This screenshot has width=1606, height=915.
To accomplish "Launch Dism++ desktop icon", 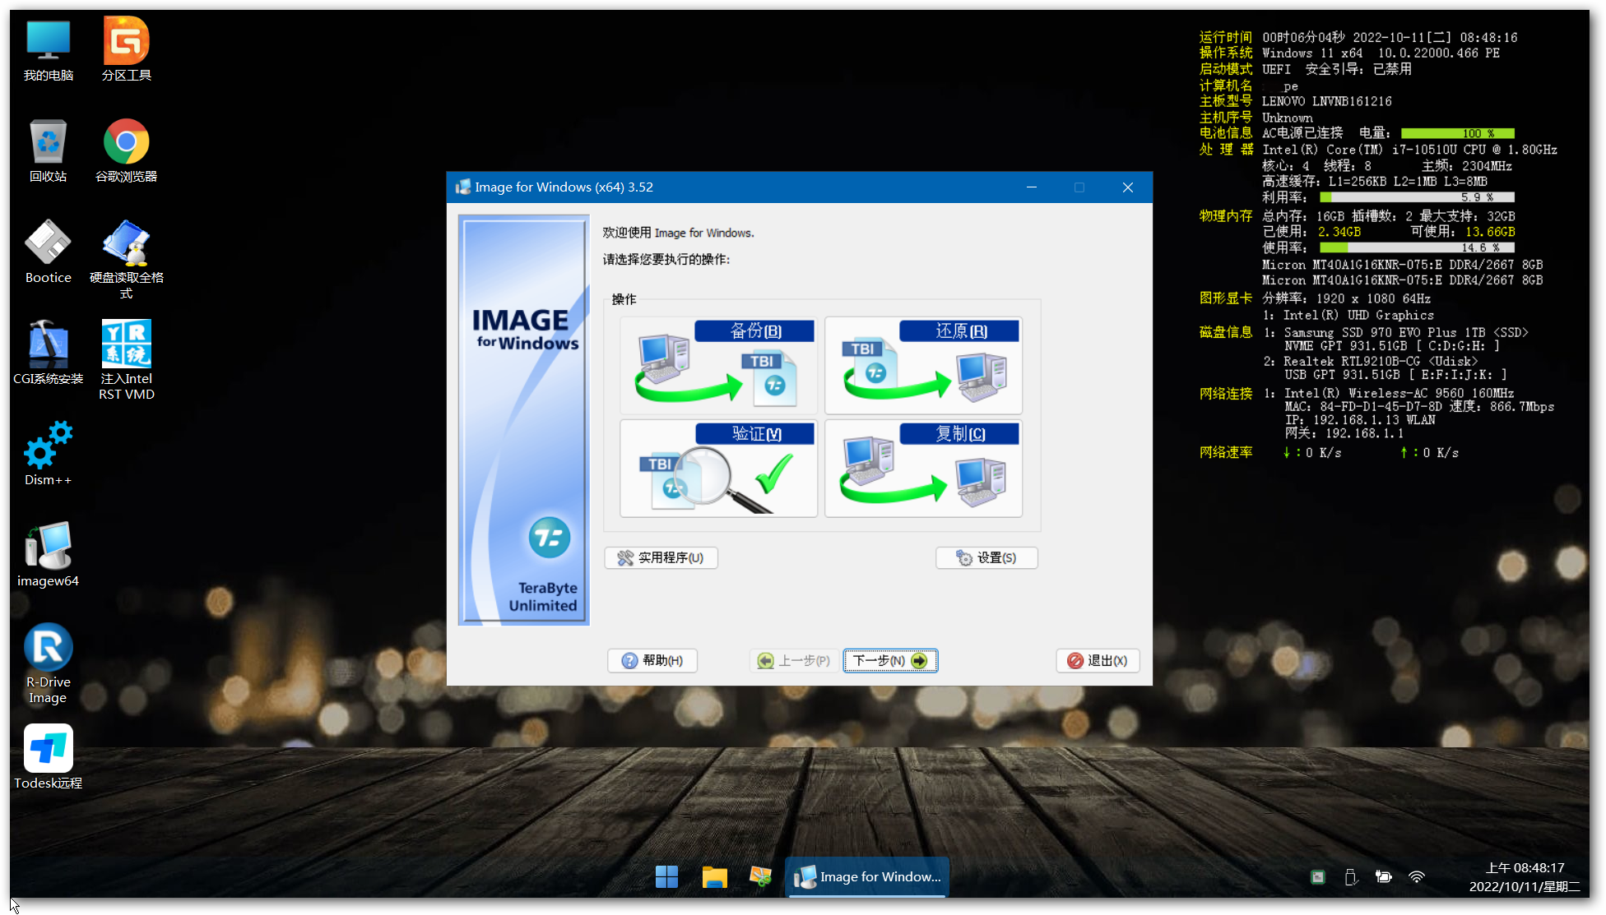I will (49, 455).
